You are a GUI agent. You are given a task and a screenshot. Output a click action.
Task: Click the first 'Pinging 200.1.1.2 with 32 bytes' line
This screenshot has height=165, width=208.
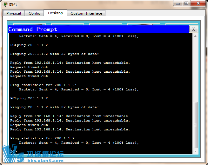(55, 54)
